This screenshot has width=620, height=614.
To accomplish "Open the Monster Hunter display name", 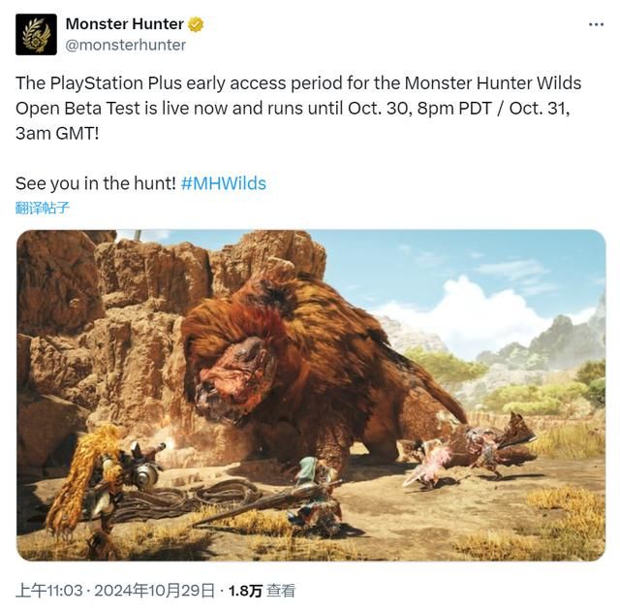I will [x=125, y=24].
